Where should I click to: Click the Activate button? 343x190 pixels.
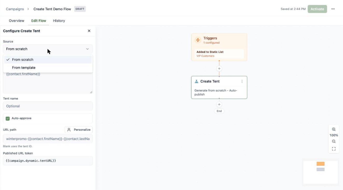point(317,9)
